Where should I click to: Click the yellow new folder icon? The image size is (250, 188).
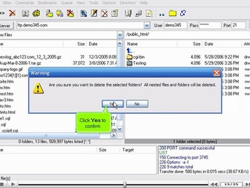[x=172, y=14]
